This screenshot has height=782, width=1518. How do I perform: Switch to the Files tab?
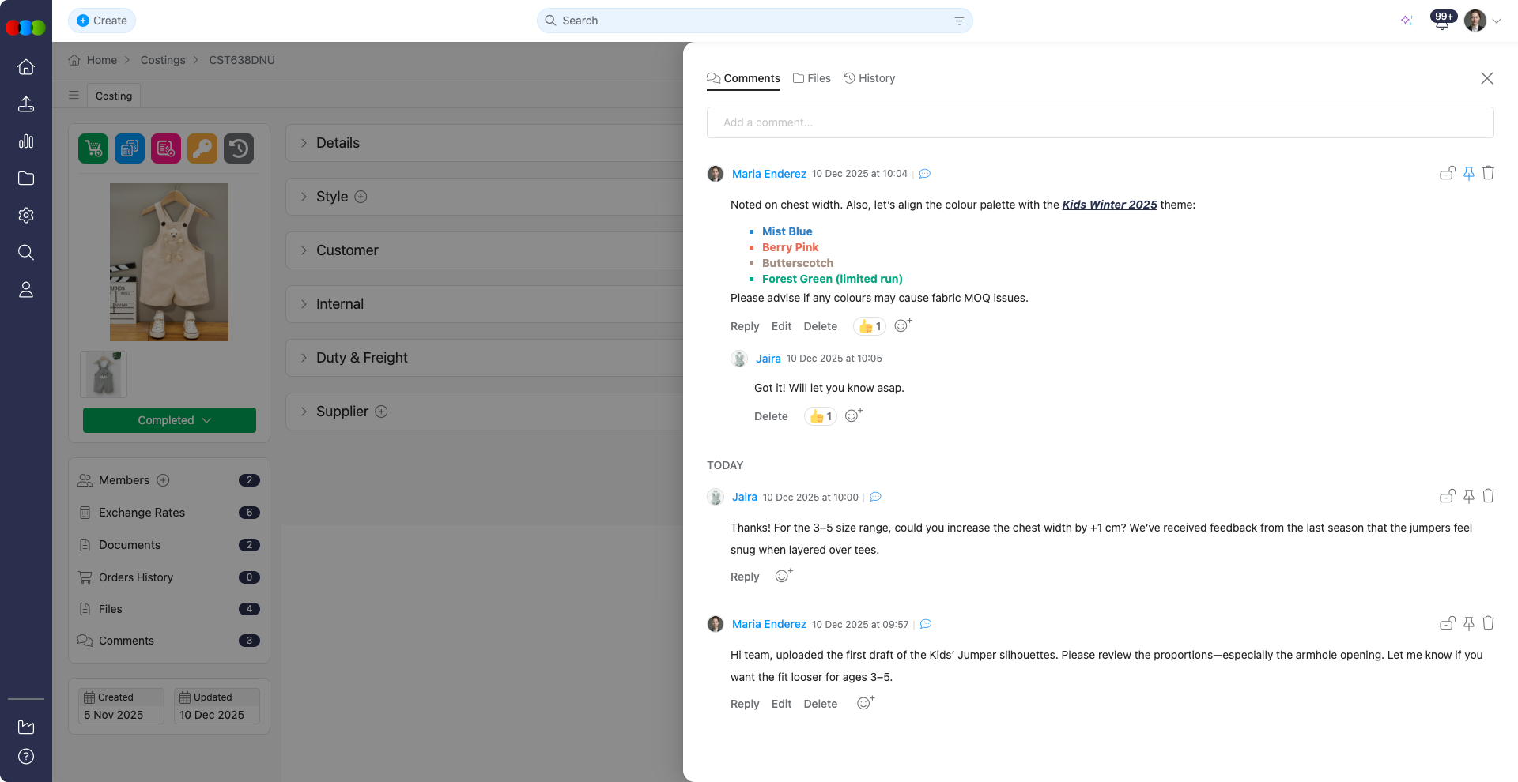tap(812, 78)
